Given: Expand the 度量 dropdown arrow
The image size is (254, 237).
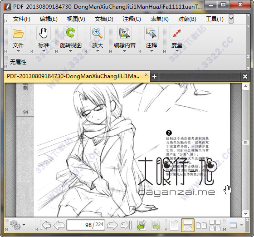Looking at the screenshot, I should [177, 51].
